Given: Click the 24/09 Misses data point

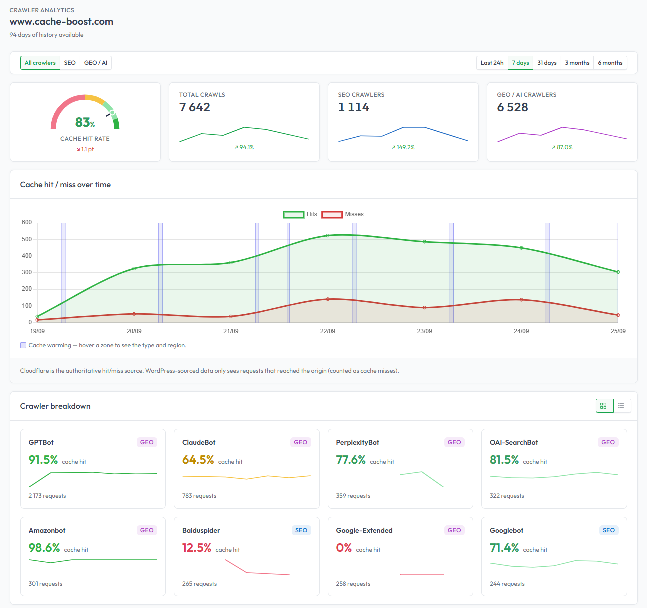Looking at the screenshot, I should [521, 300].
